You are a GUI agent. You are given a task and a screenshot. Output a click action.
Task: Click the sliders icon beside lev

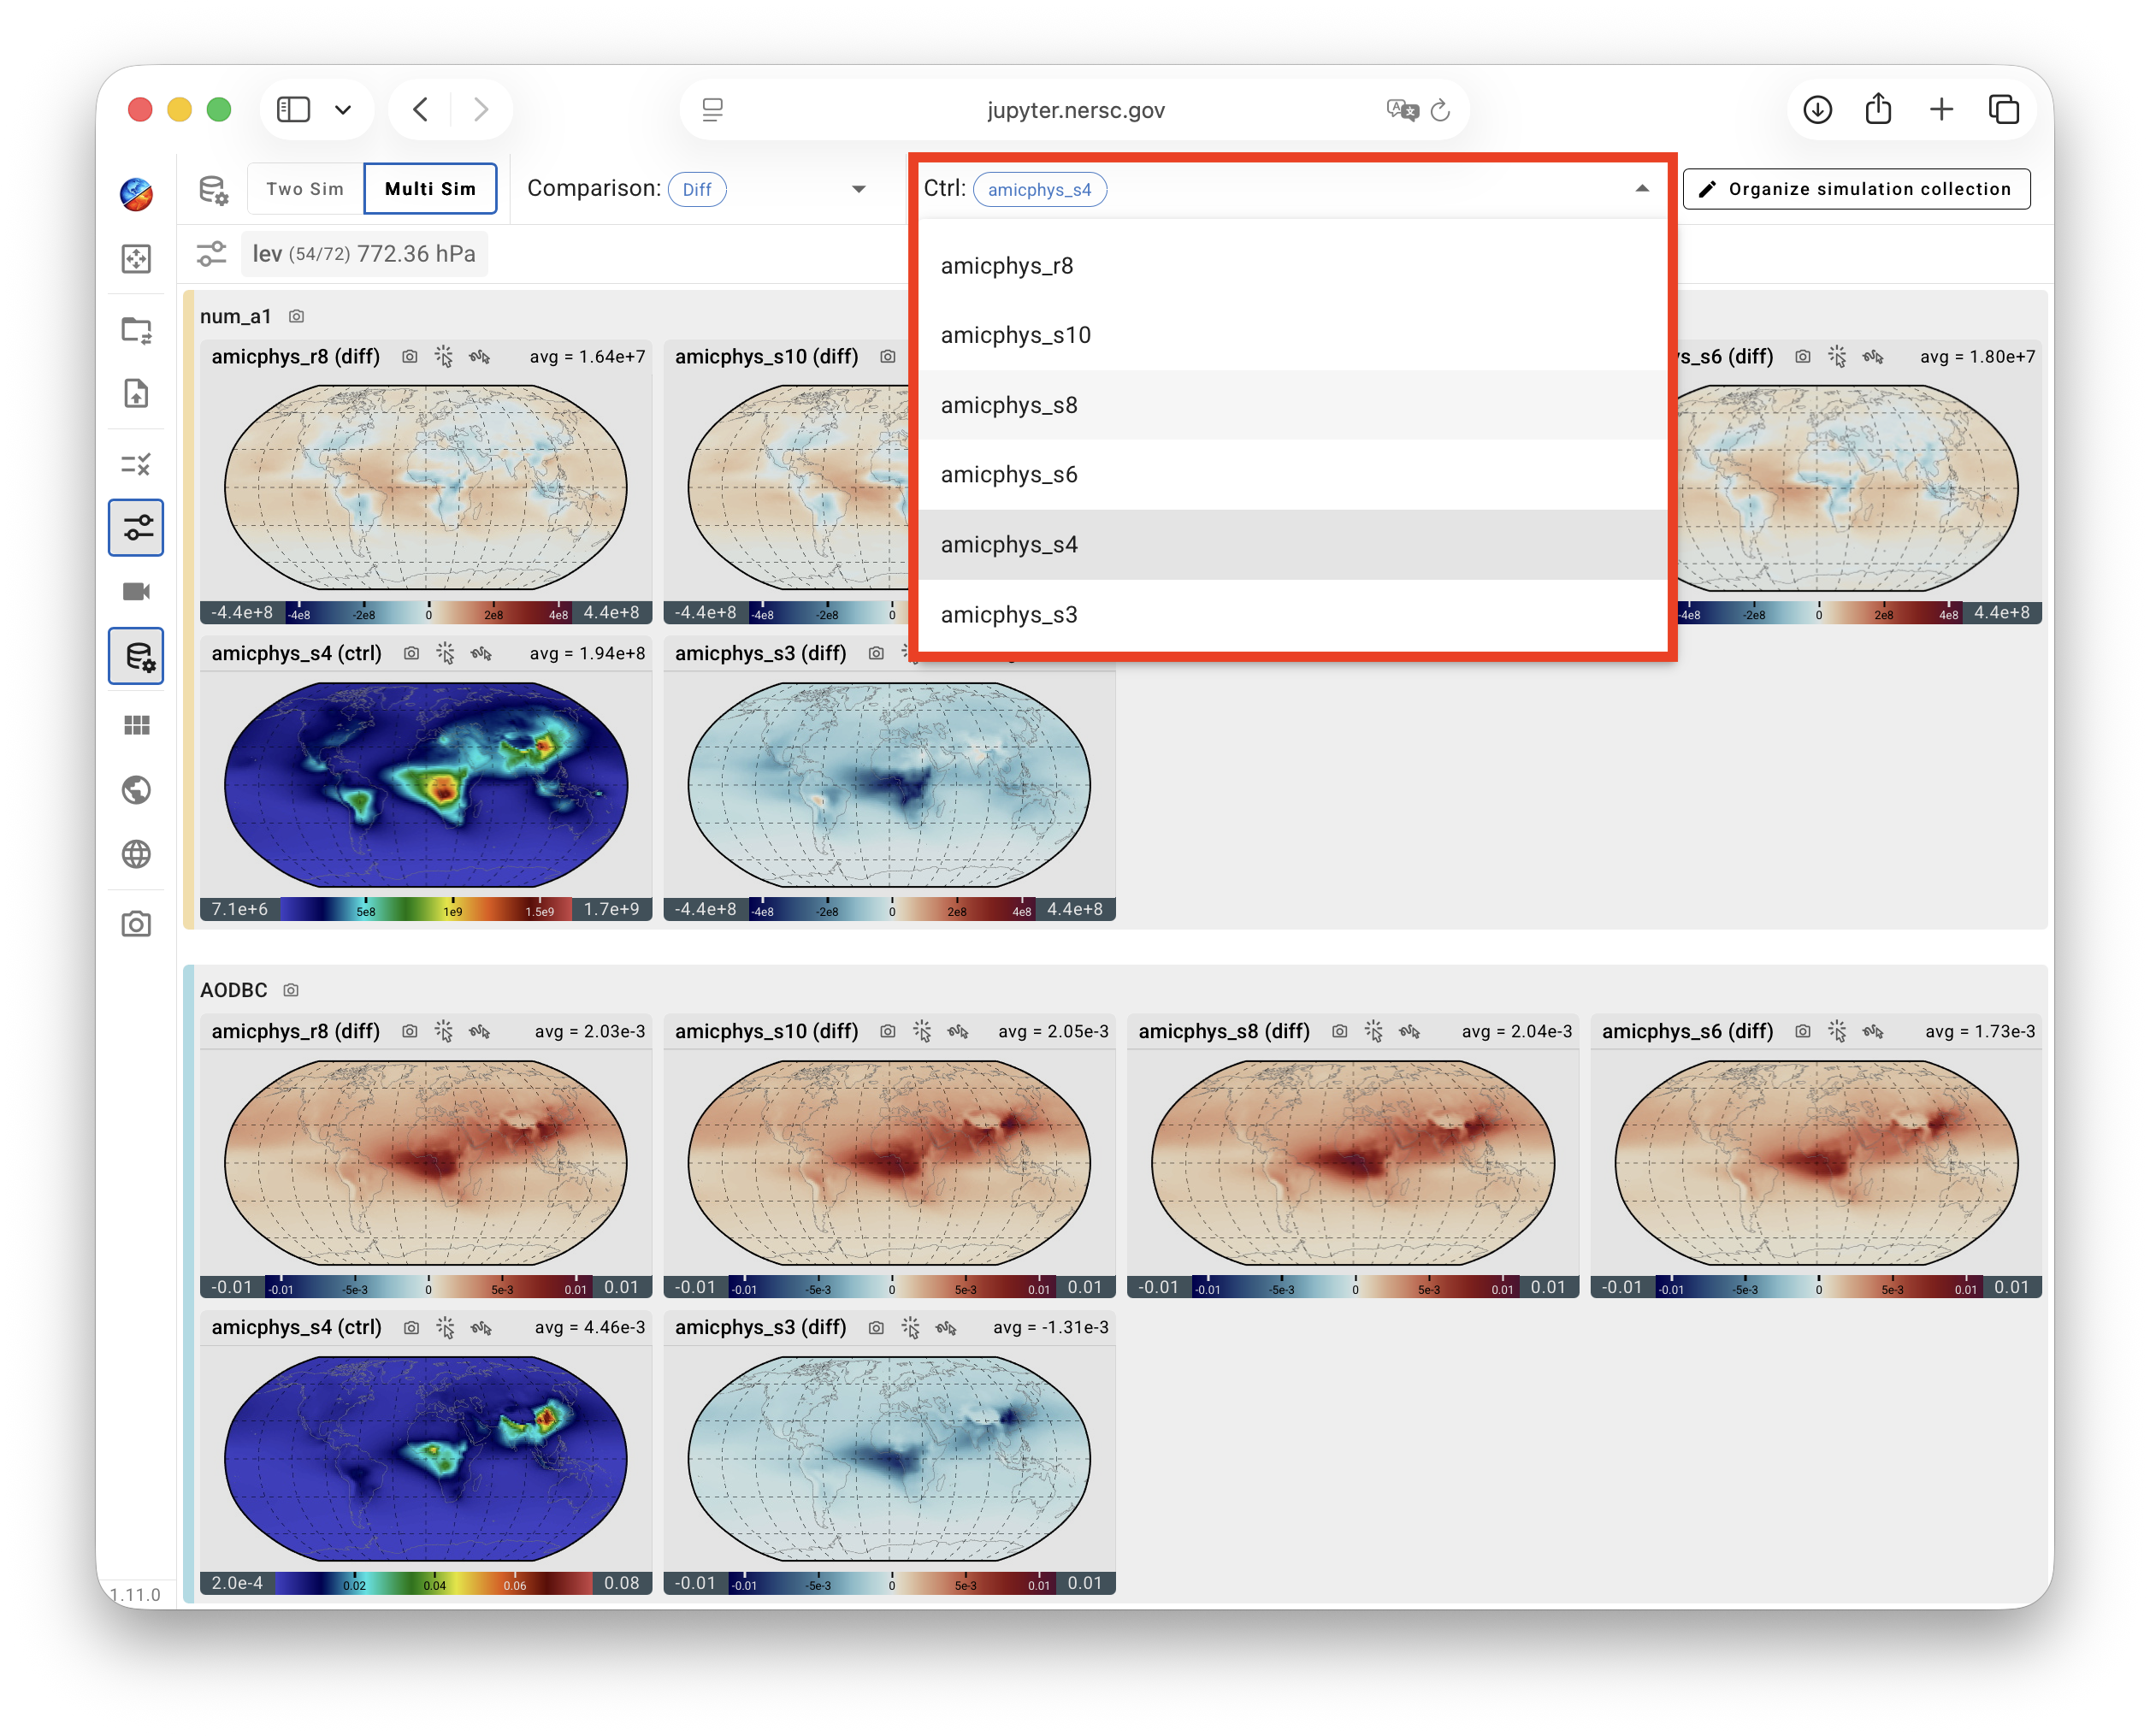[x=211, y=254]
